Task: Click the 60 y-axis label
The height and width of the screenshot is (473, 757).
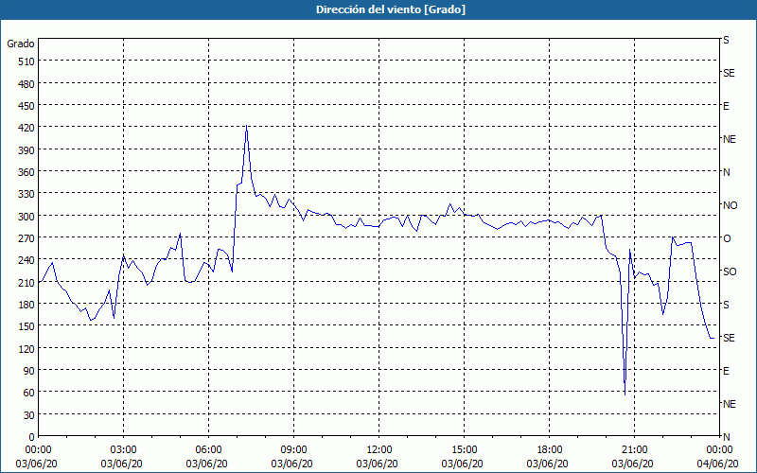Action: click(x=29, y=393)
